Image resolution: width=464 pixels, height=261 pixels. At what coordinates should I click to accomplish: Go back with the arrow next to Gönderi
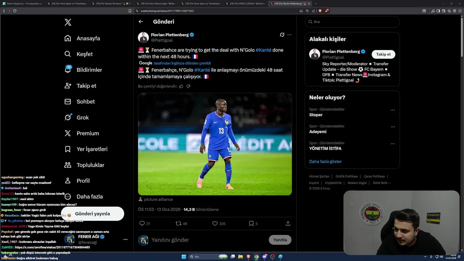pos(141,22)
